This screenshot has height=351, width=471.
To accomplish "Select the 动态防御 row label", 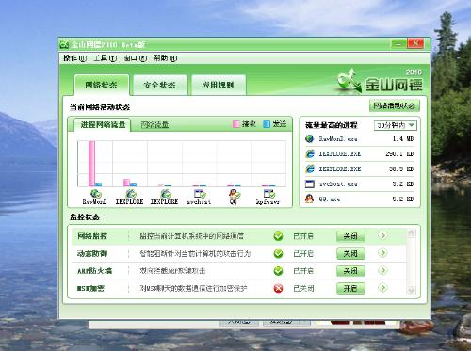I will click(x=92, y=253).
